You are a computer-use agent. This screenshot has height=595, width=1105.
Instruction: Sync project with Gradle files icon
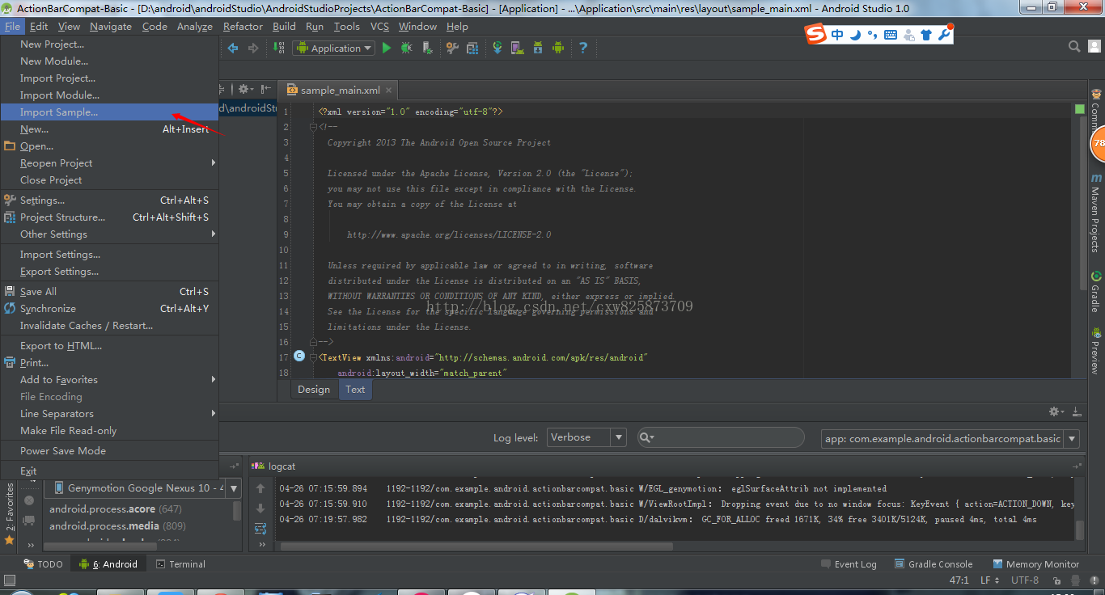coord(497,49)
